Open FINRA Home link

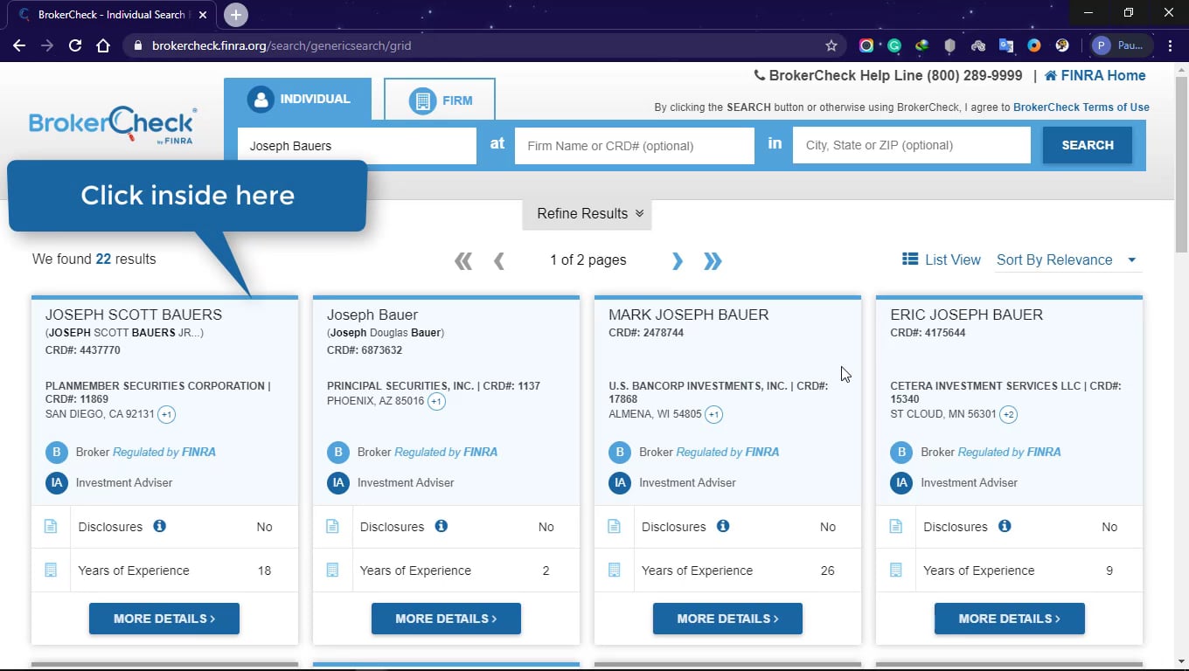coord(1095,75)
